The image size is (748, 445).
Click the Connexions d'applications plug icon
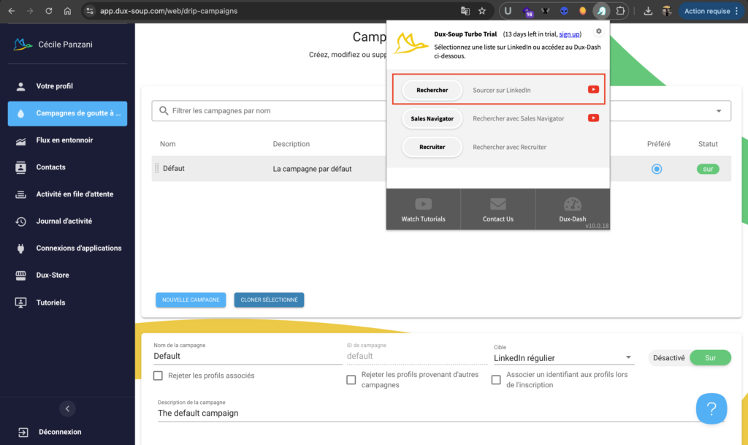(x=20, y=248)
